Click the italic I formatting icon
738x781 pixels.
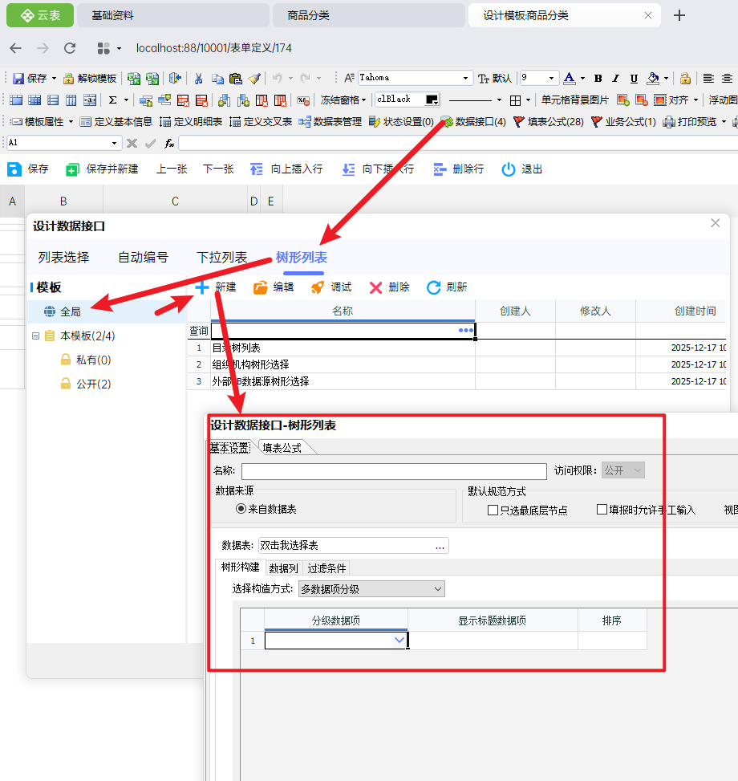pos(615,78)
